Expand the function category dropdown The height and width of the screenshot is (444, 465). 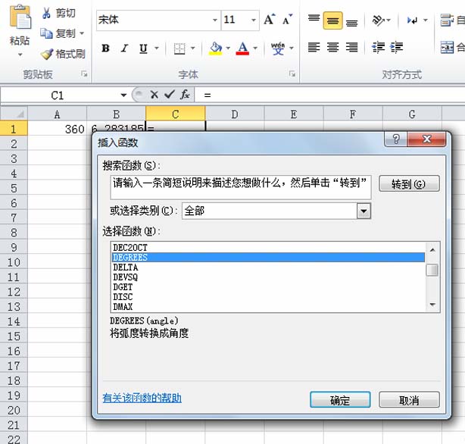tap(364, 211)
